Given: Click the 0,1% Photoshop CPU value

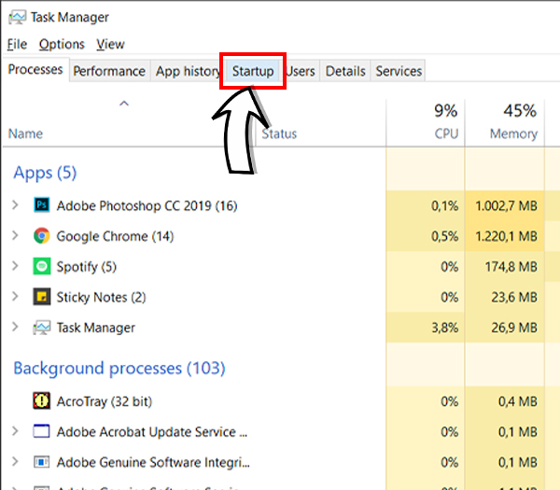Looking at the screenshot, I should click(x=445, y=205).
